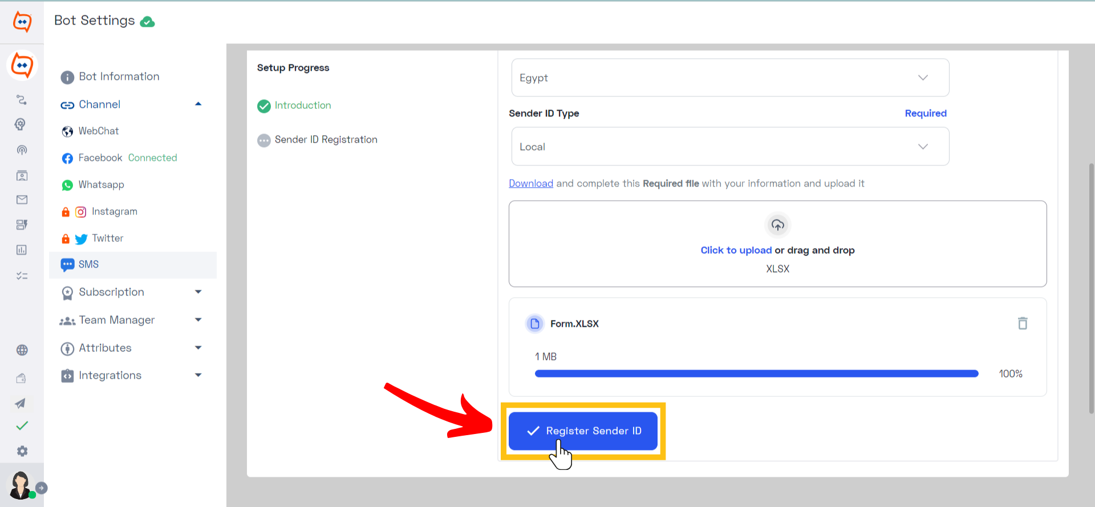Click the Twitter lock icon
This screenshot has width=1095, height=507.
(x=66, y=238)
